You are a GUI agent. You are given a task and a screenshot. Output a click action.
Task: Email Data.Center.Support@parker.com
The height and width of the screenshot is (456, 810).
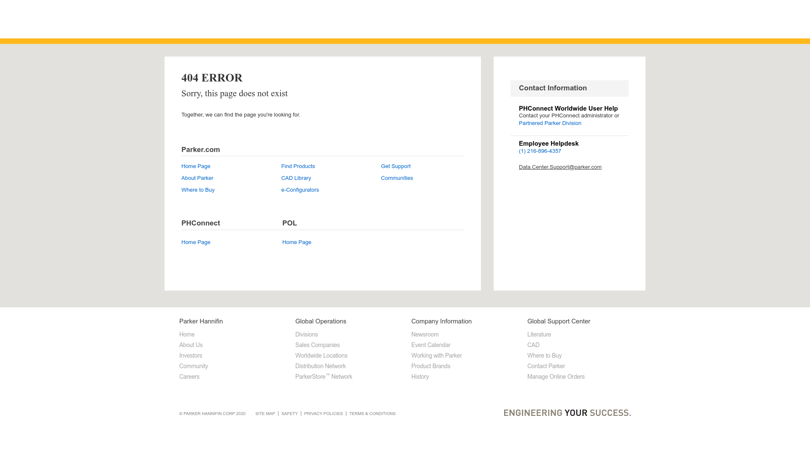pos(560,167)
